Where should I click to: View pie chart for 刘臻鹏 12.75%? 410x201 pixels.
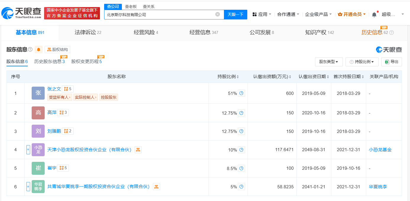pos(241,131)
